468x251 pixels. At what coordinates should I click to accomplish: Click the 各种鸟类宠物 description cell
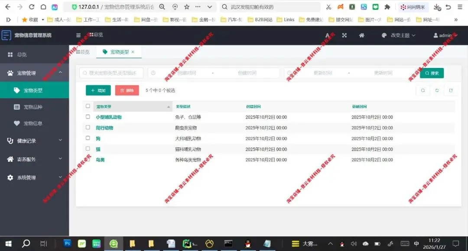point(188,160)
